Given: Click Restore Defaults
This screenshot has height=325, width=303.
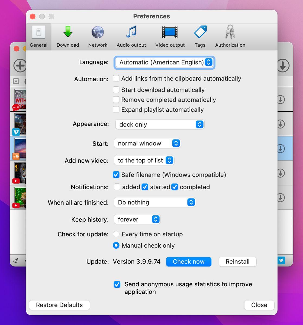Looking at the screenshot, I should (59, 305).
